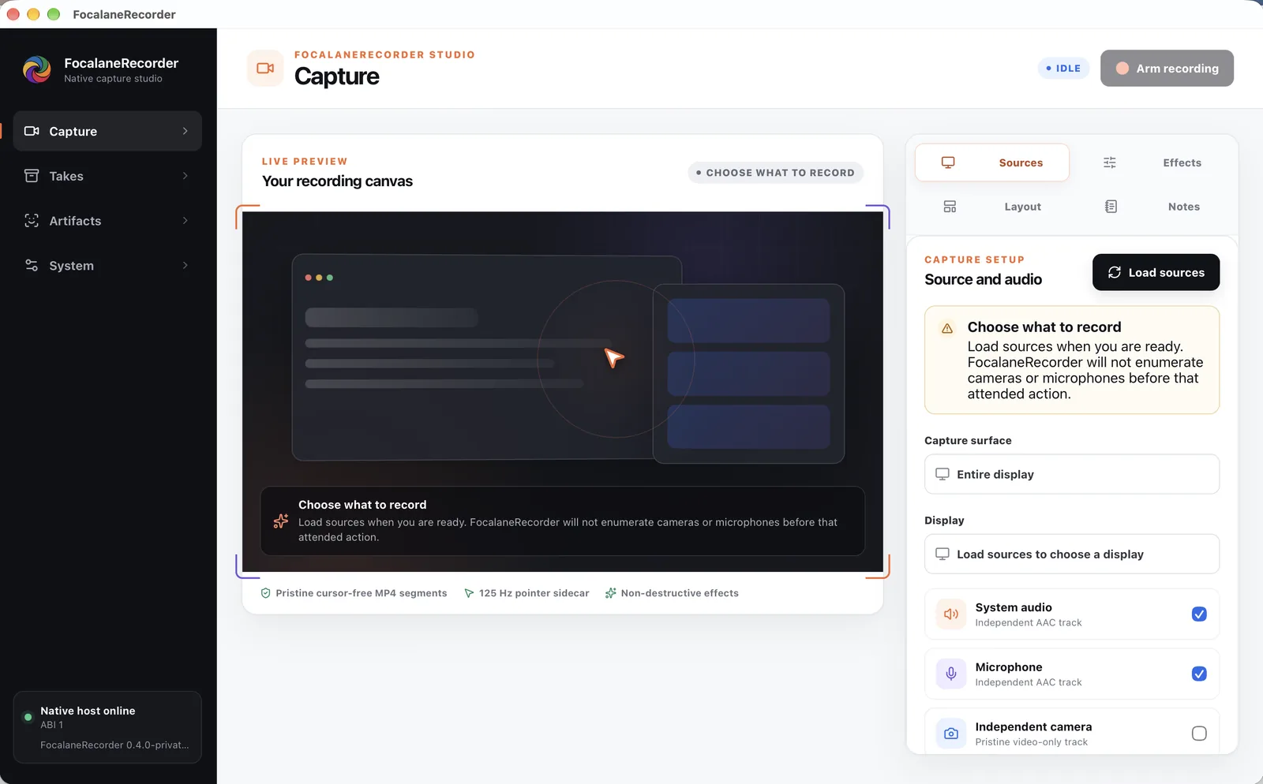Viewport: 1263px width, 784px height.
Task: Click the monitor icon in Display field
Action: [x=942, y=554]
